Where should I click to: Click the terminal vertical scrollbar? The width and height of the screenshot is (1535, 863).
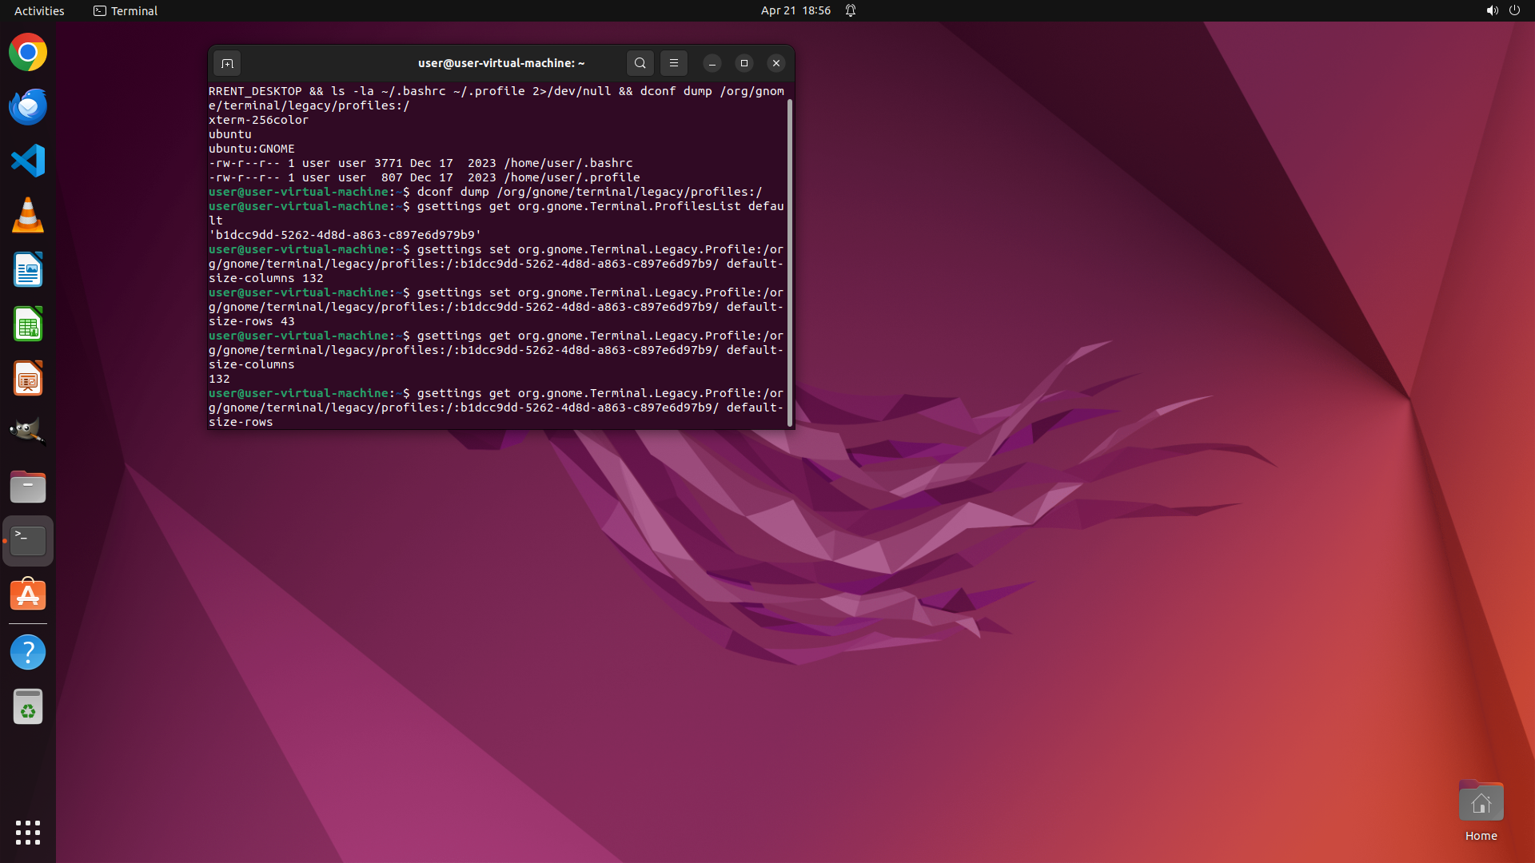(790, 264)
